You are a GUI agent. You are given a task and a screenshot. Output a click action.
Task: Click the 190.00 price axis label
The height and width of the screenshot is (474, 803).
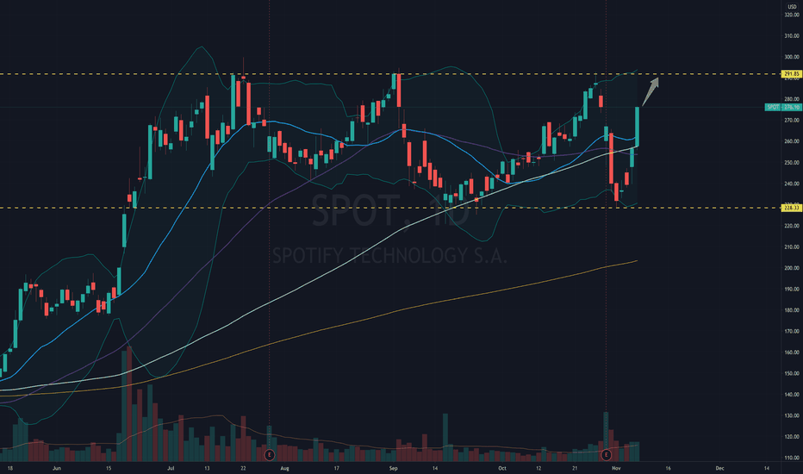791,289
